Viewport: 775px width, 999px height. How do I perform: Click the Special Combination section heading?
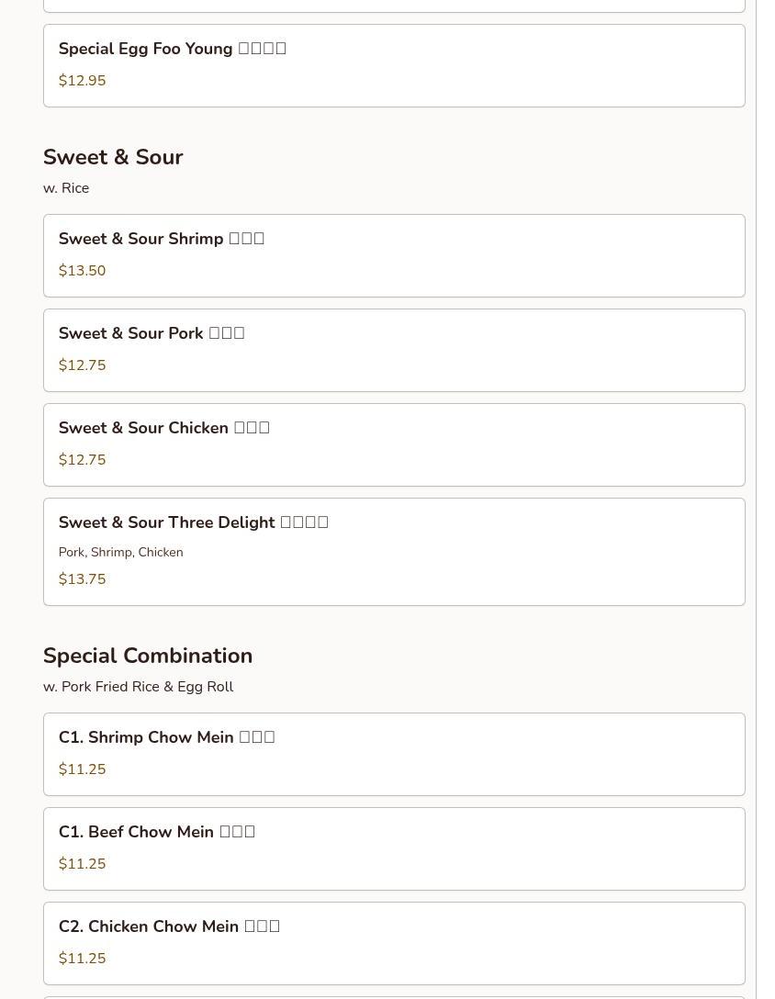point(148,657)
